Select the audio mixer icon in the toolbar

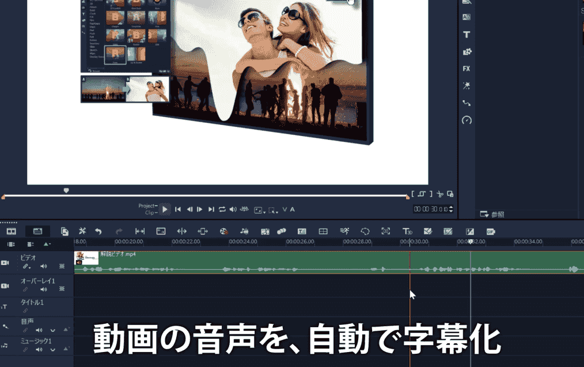pyautogui.click(x=245, y=230)
